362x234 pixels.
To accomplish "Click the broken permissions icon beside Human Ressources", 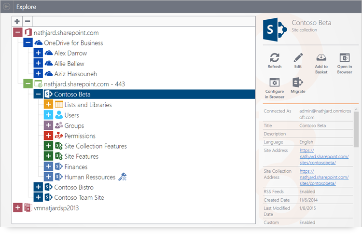I will coord(123,177).
